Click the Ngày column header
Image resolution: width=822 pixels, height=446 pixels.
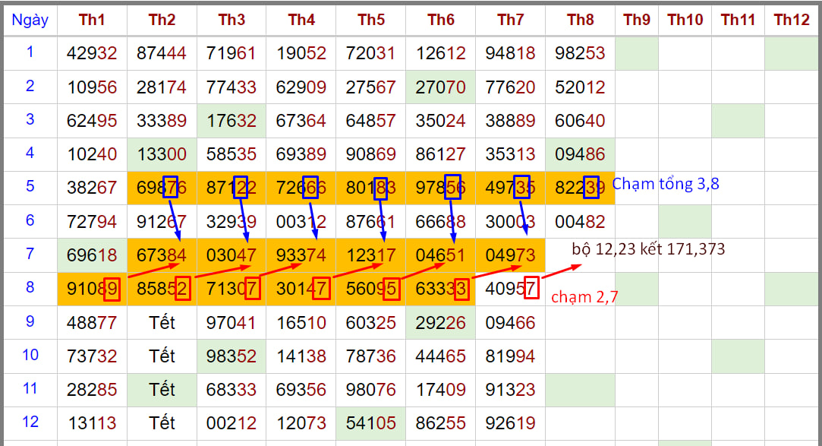(30, 21)
